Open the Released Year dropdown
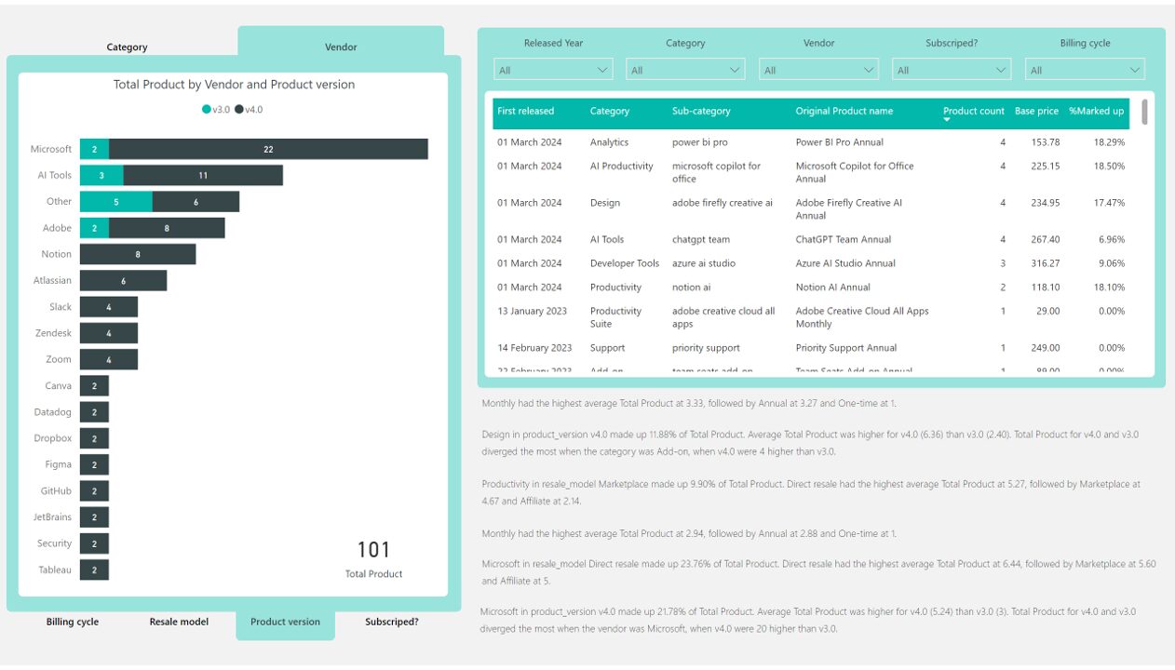This screenshot has width=1175, height=670. 553,70
